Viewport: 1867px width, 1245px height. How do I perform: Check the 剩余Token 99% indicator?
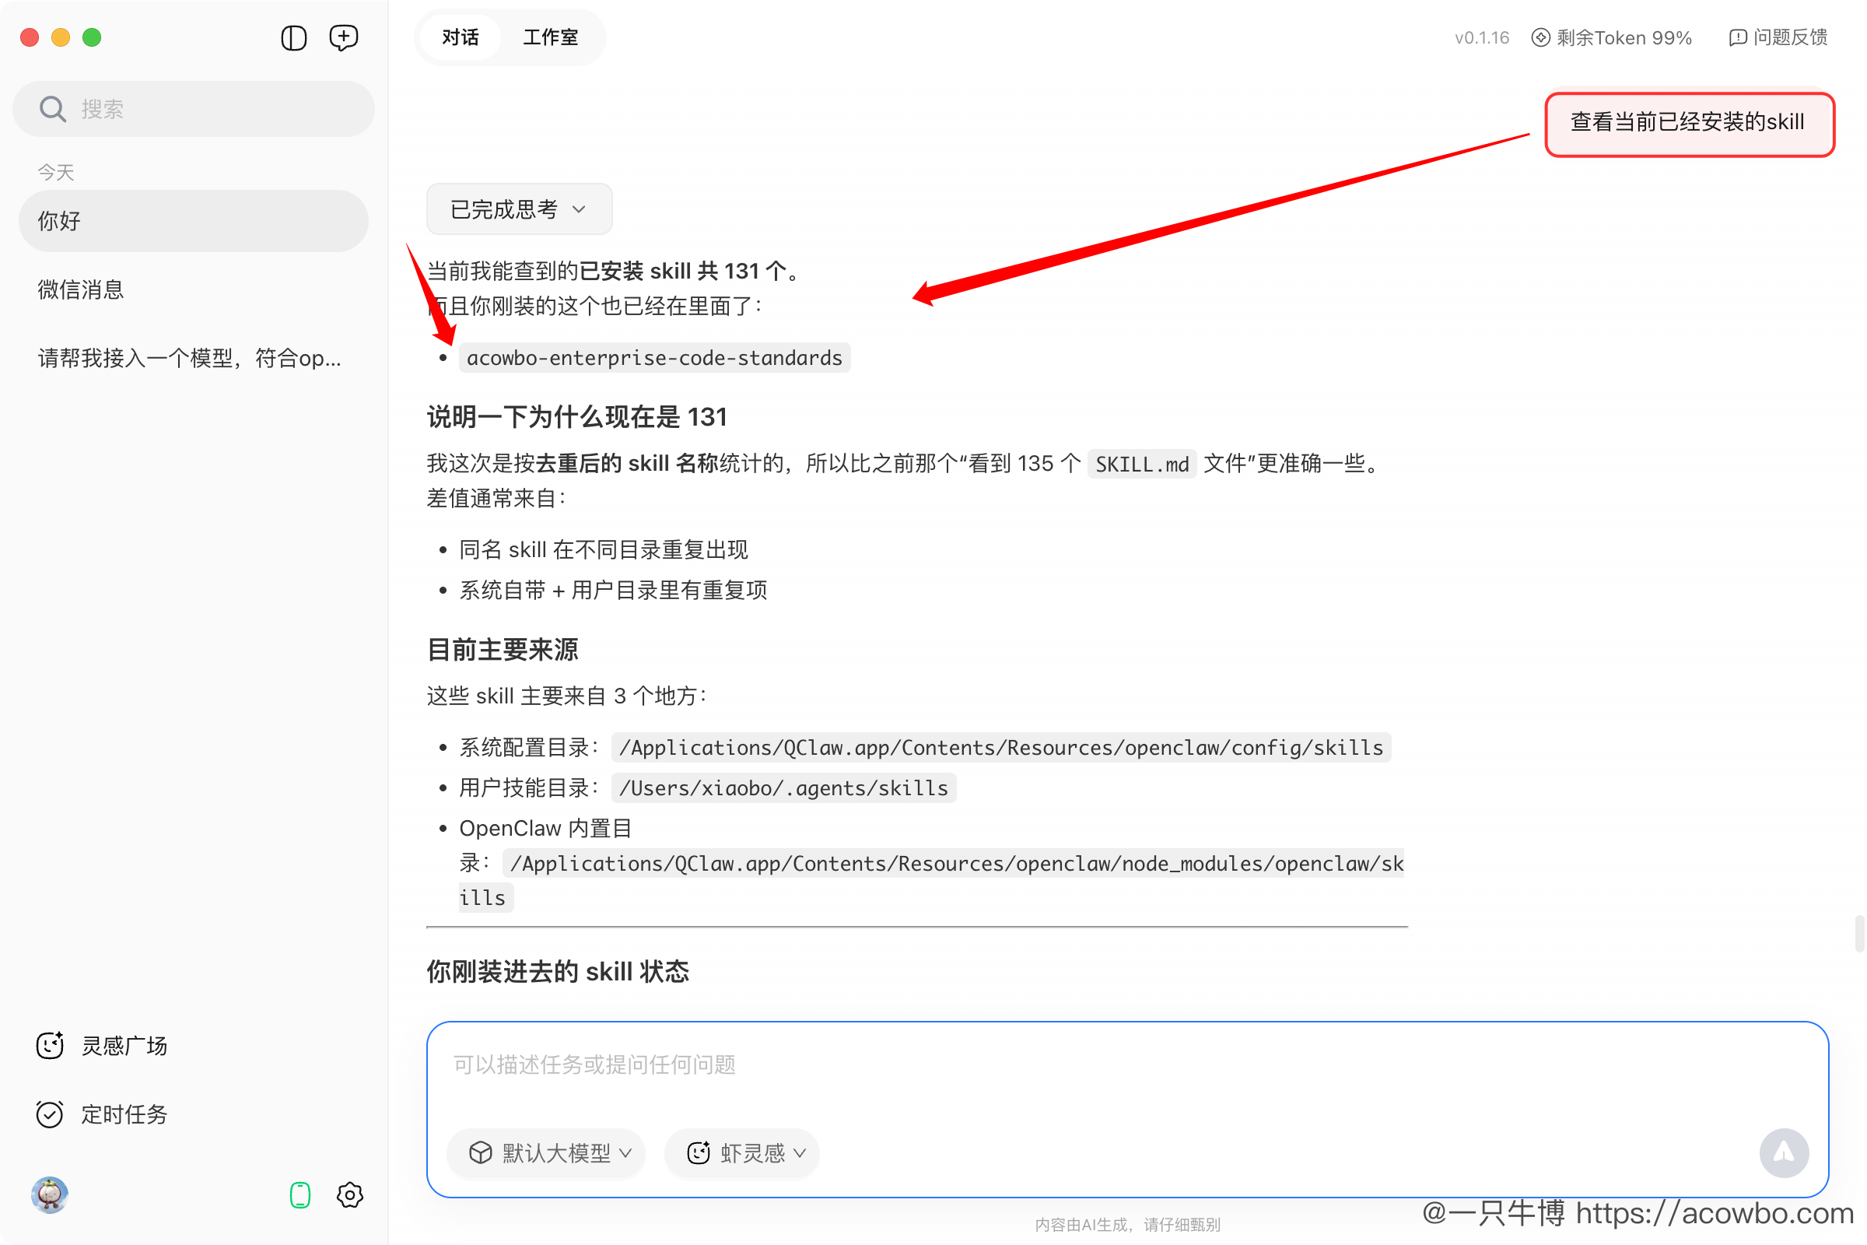[x=1611, y=37]
